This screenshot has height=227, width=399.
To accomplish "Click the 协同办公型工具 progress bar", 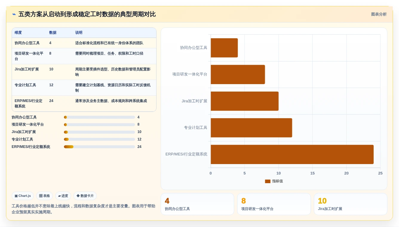I will pos(99,117).
